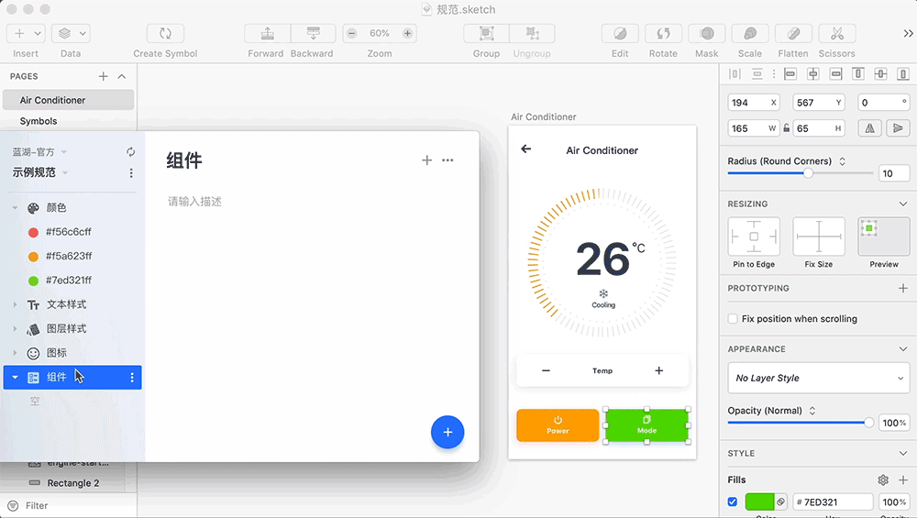The image size is (917, 518).
Task: Select the Scissors tool
Action: (x=837, y=33)
